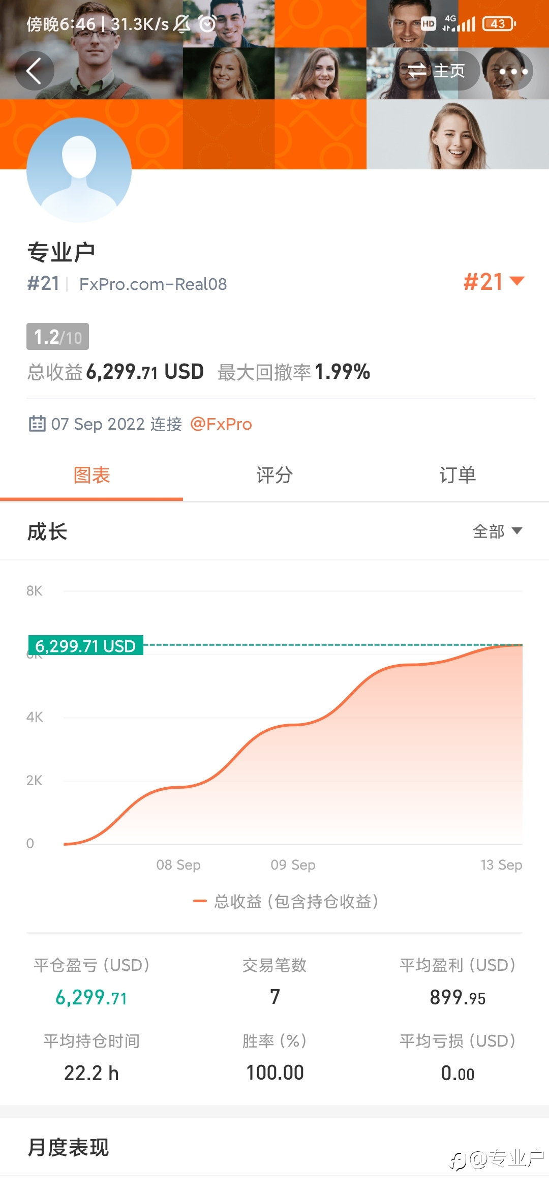Tap the muted bell status icon

tap(181, 23)
